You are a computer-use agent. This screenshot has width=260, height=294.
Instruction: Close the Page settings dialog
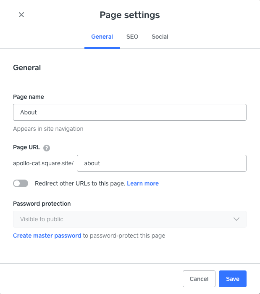coord(21,15)
